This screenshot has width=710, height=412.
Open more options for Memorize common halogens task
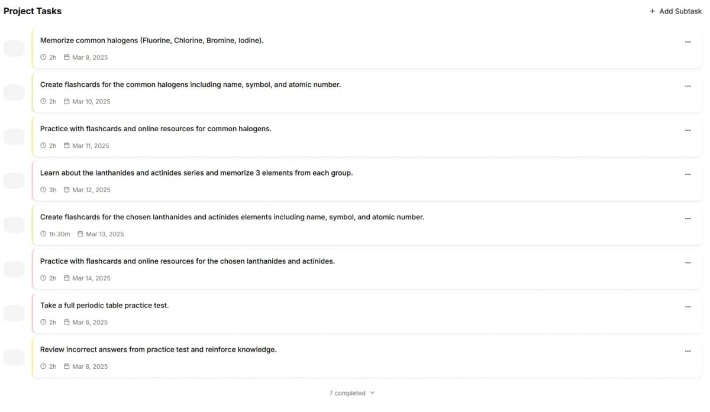coord(688,42)
